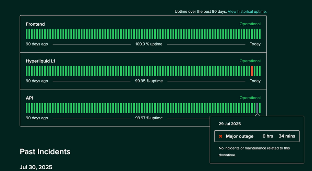Select the gray highlighted bar in API row
This screenshot has height=171, width=312.
point(257,108)
